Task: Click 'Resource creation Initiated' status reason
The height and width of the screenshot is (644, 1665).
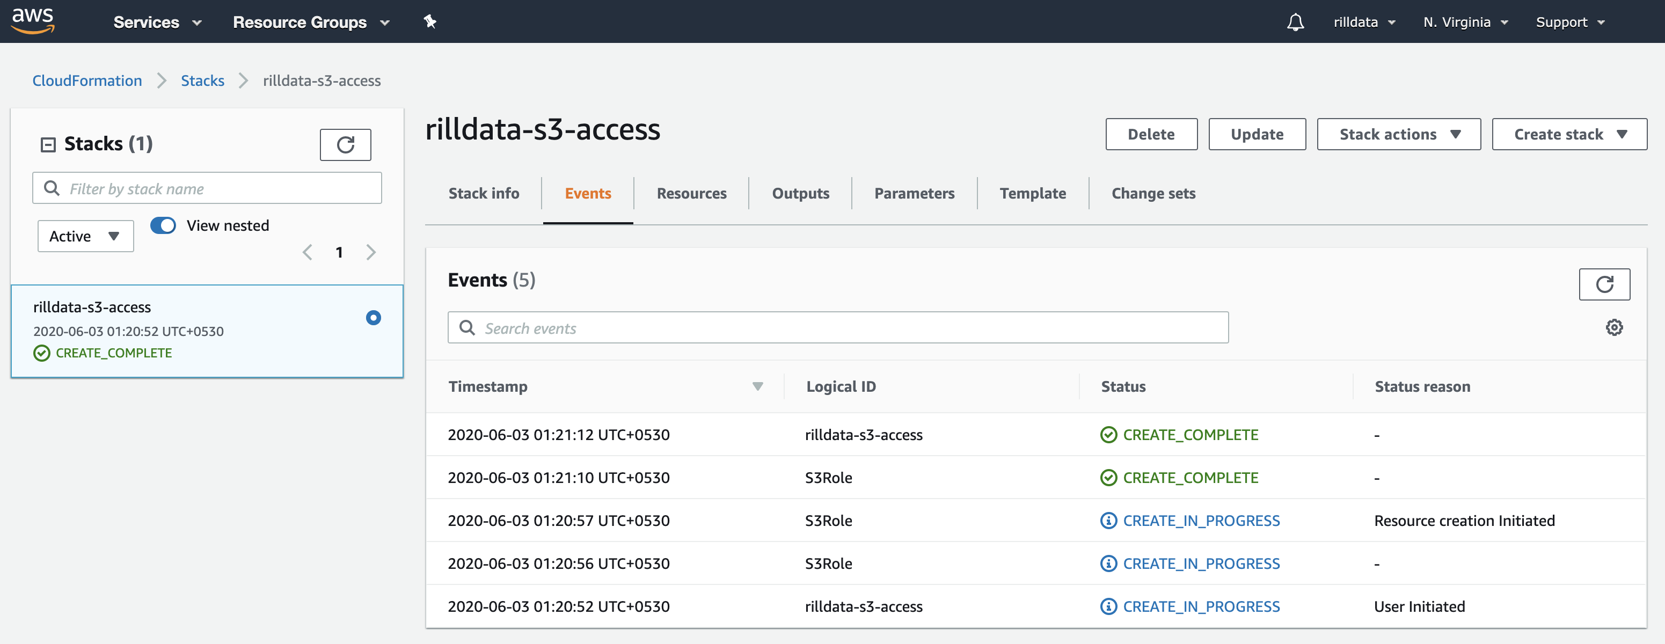Action: 1464,521
